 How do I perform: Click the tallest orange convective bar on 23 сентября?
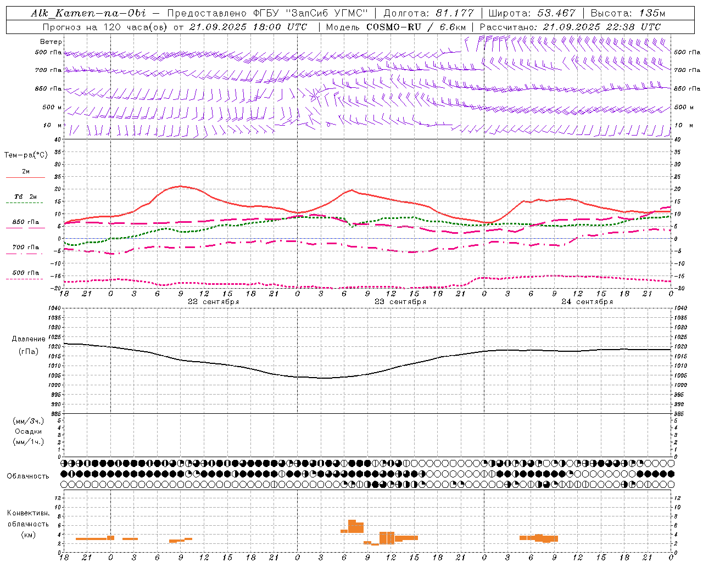(352, 526)
